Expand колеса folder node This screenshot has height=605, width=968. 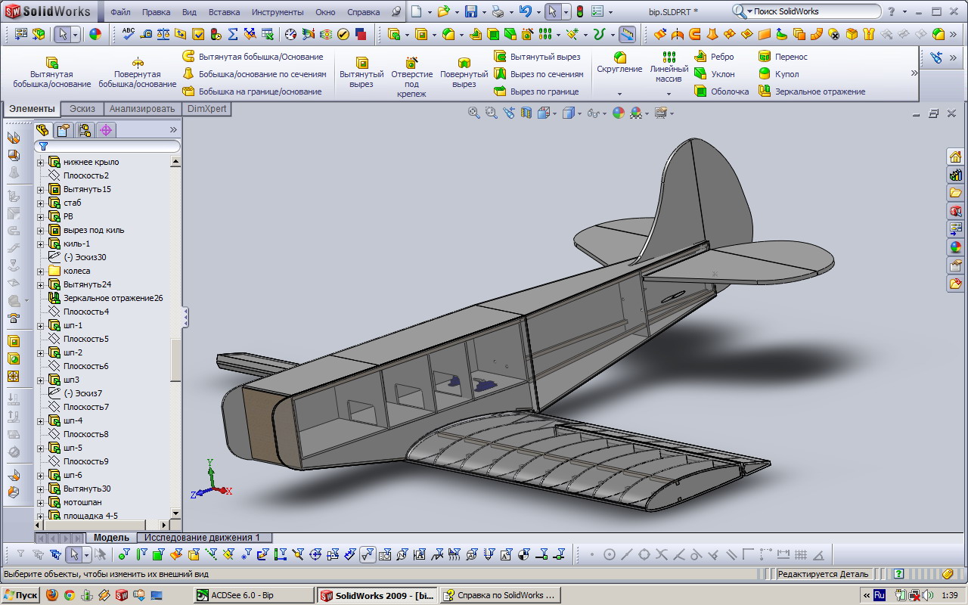coord(41,271)
